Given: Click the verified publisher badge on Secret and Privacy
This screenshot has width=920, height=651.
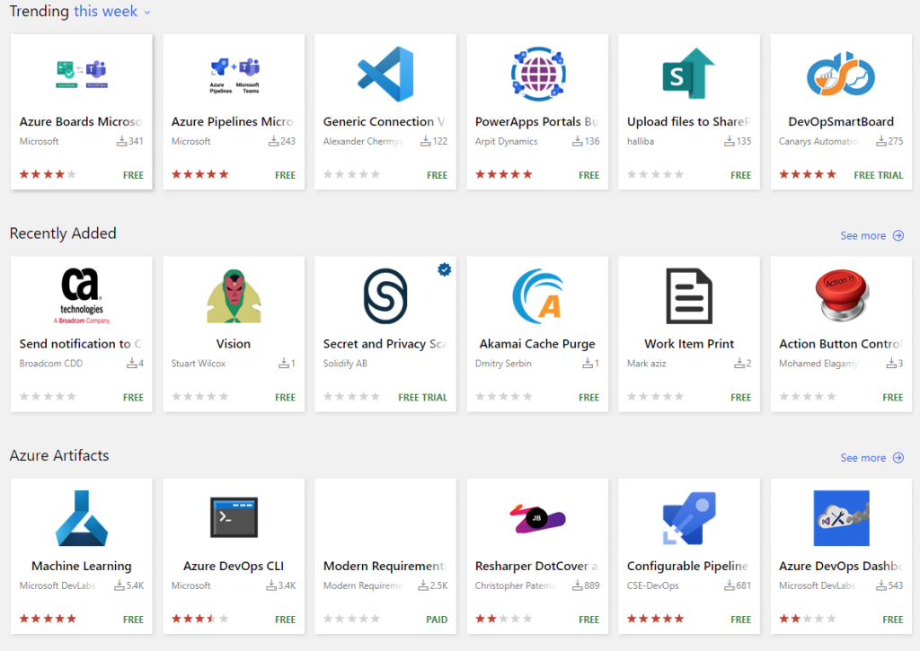Looking at the screenshot, I should [x=445, y=269].
